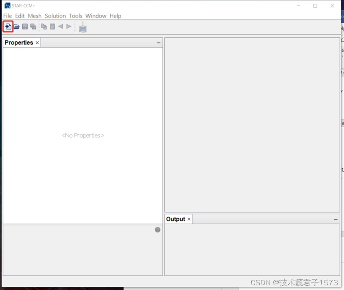Minimize the STAR-CCM+ window
Screen dimensions: 344x290
point(298,6)
